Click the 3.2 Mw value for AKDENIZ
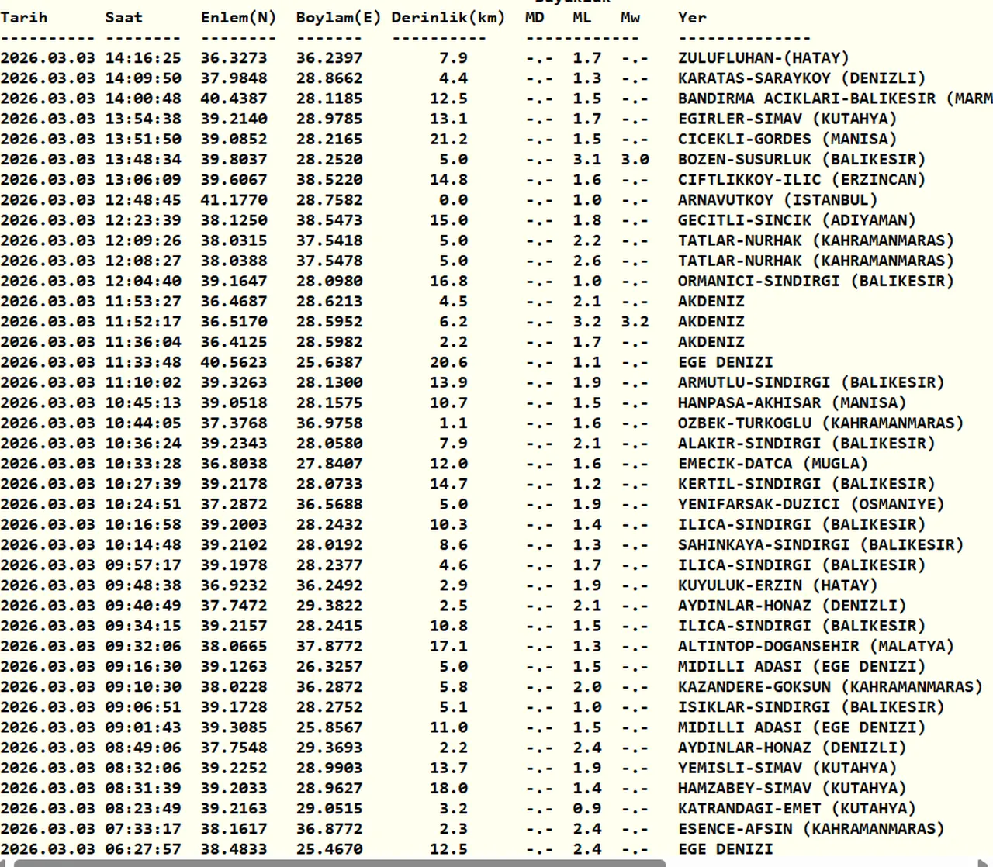 pos(635,322)
